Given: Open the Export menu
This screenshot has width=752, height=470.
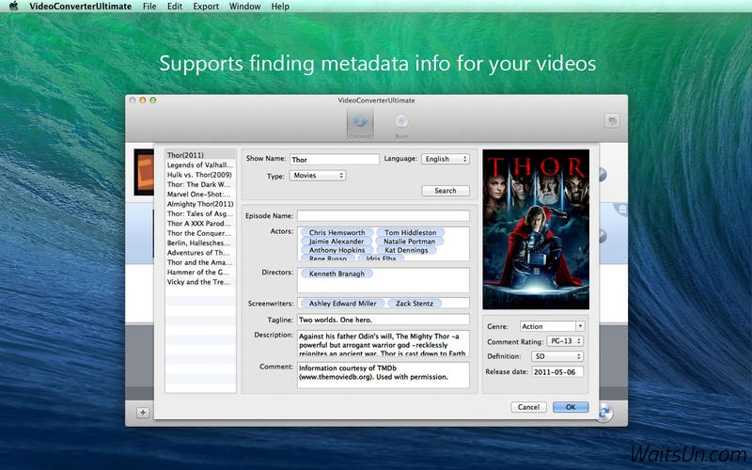Looking at the screenshot, I should pos(206,7).
